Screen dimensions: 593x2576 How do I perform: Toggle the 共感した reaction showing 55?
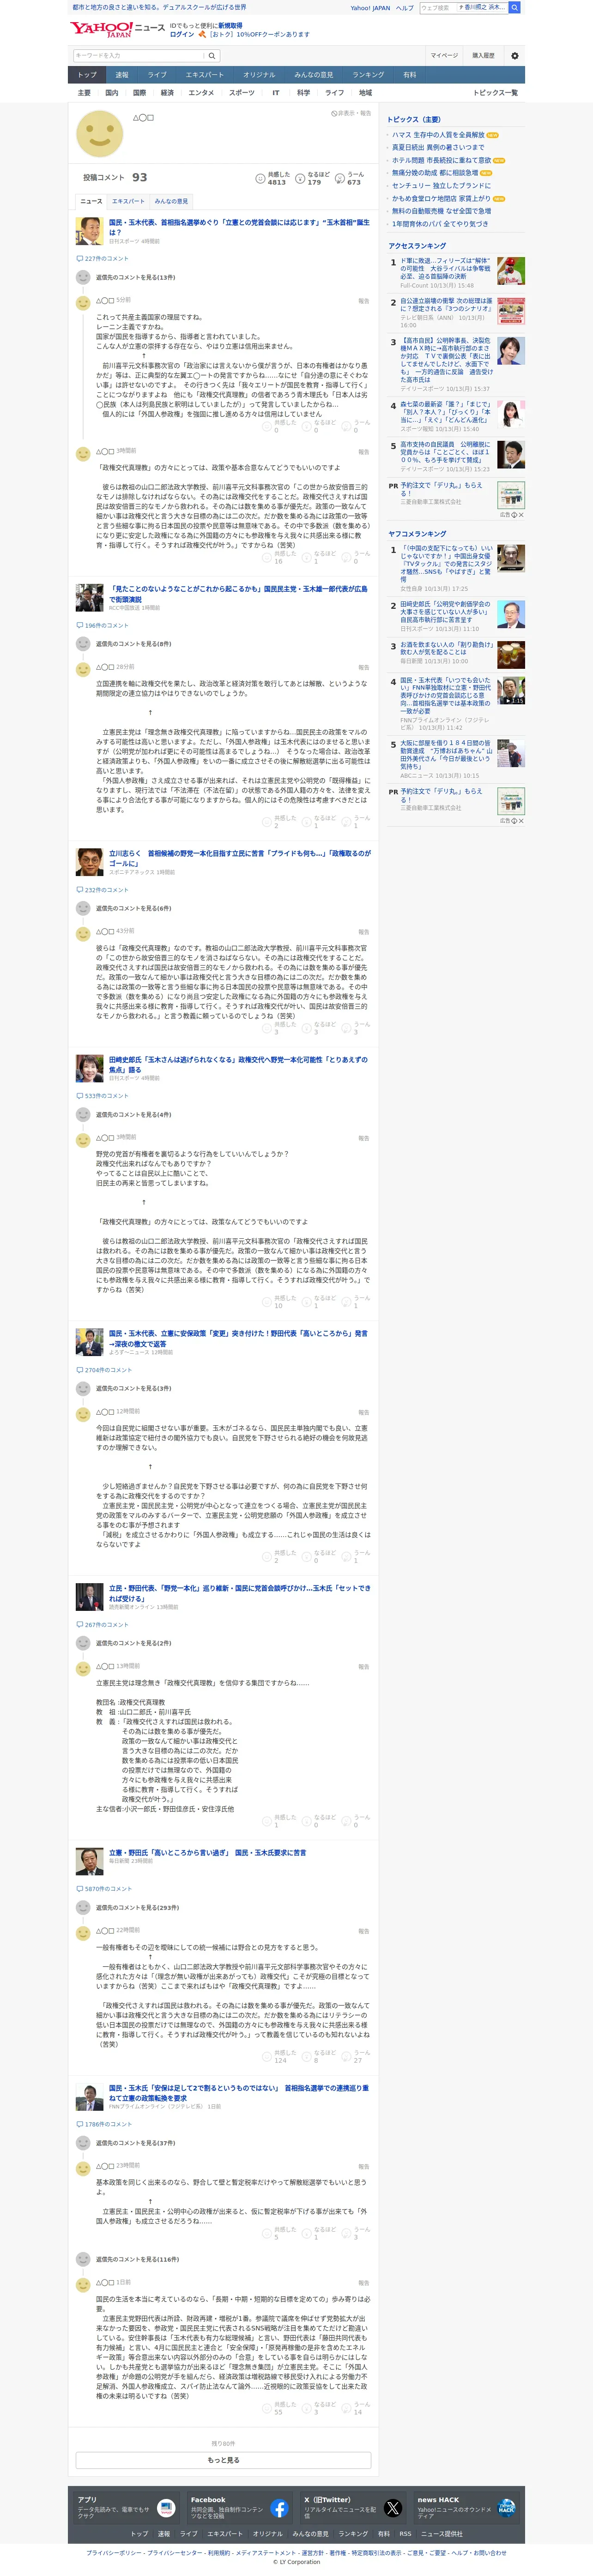(x=280, y=2408)
